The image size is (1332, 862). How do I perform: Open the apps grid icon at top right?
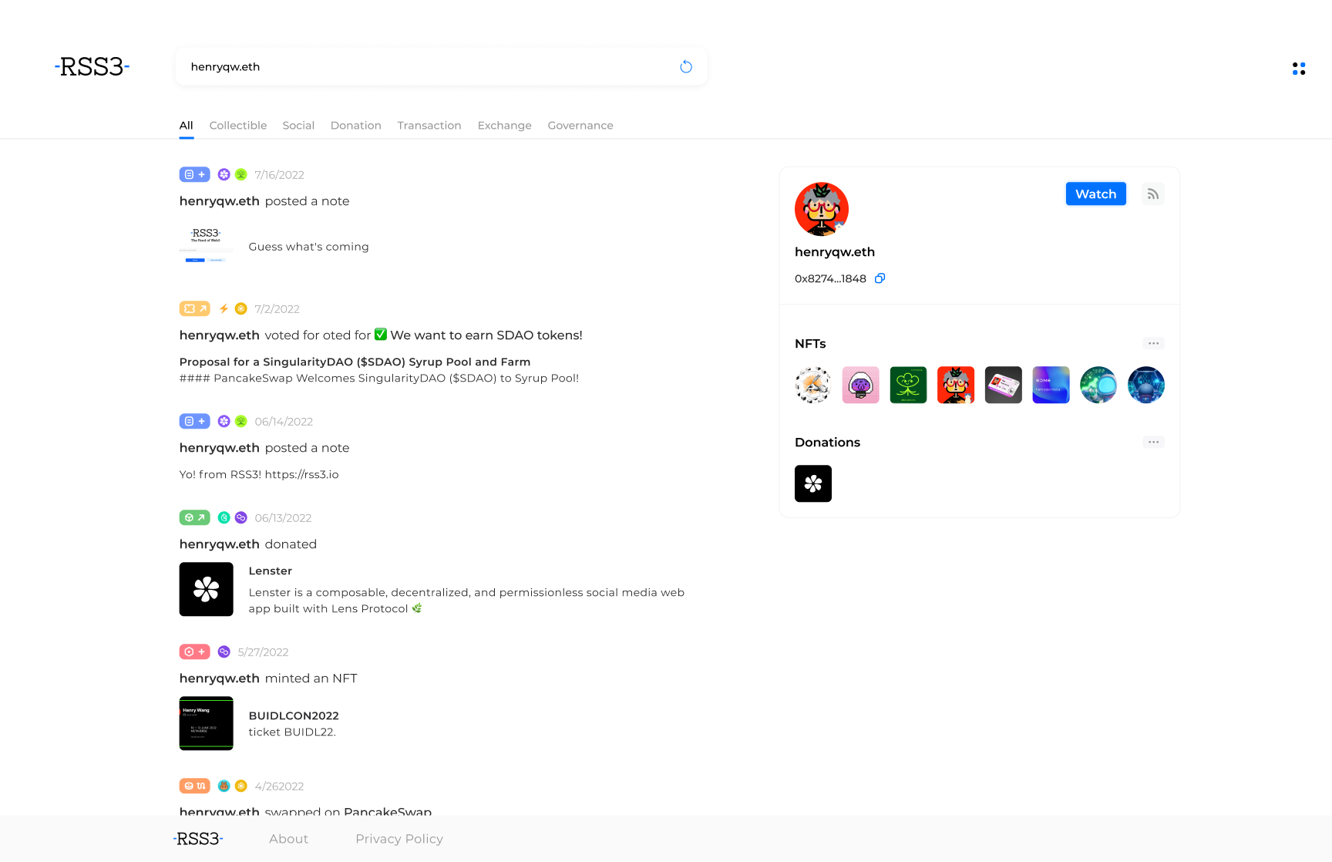click(x=1299, y=68)
